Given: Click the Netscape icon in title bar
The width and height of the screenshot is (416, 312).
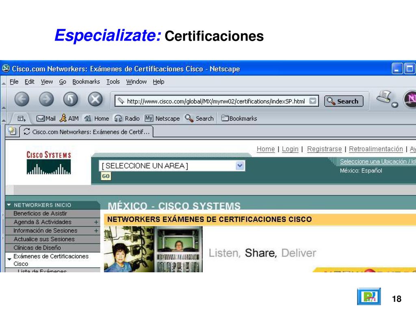Looking at the screenshot, I should tap(6, 68).
